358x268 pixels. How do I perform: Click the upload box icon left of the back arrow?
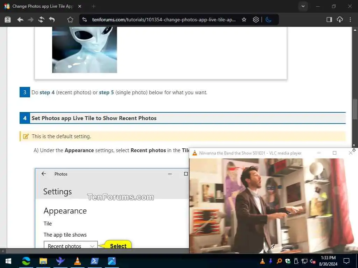8,20
